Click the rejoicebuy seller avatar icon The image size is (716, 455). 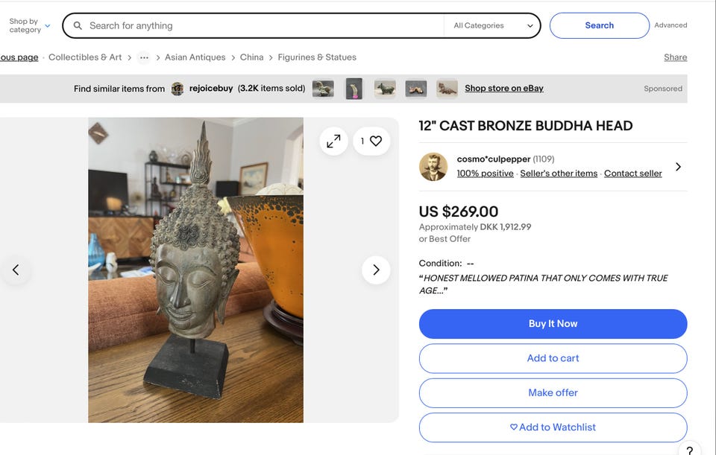coord(178,89)
